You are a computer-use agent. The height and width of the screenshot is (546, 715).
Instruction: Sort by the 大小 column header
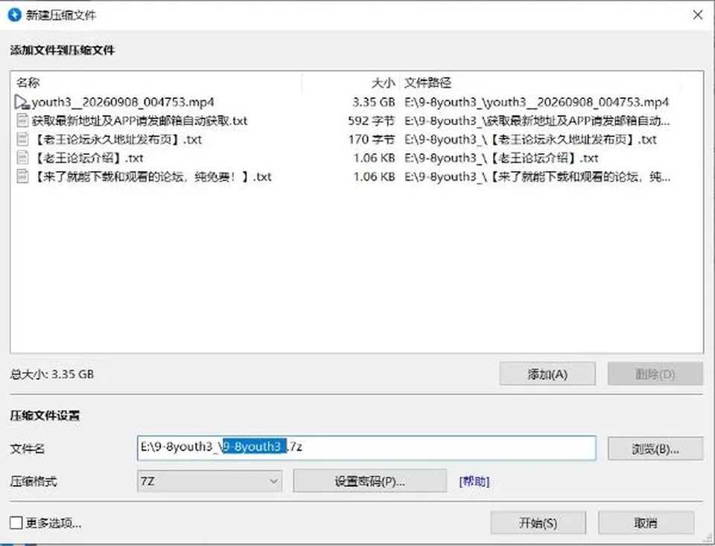pyautogui.click(x=383, y=83)
